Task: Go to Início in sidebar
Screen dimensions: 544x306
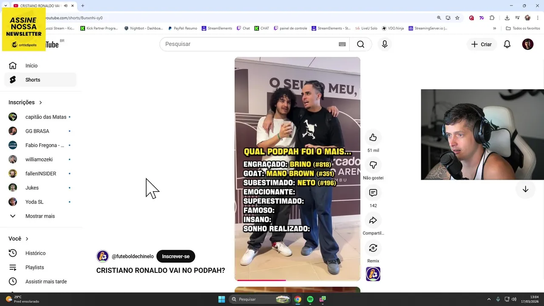Action: click(40, 65)
